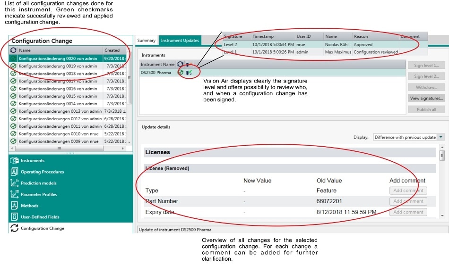The height and width of the screenshot is (265, 449).
Task: Add a comment for the Part Number row
Action: (x=408, y=201)
